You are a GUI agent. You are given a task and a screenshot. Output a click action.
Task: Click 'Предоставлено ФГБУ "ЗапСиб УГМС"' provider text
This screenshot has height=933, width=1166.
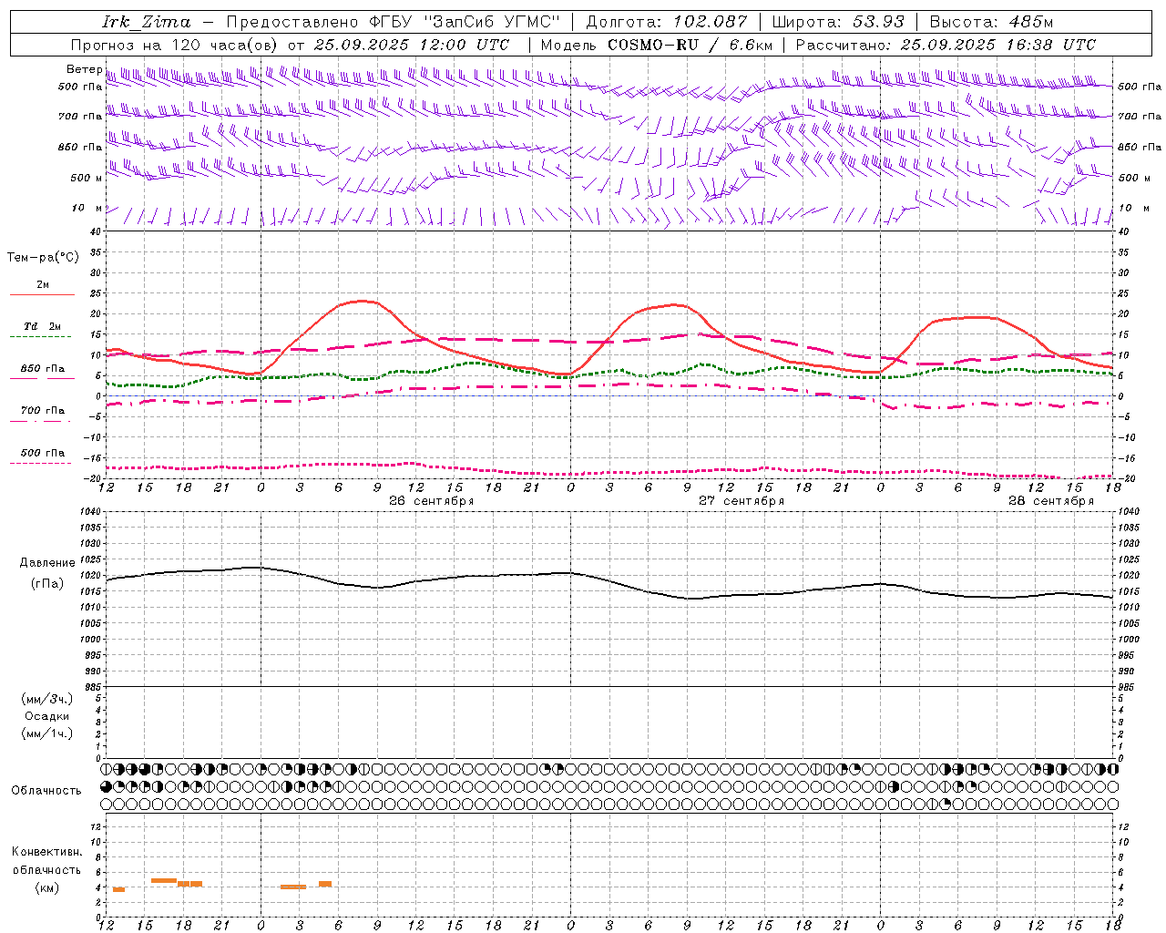pyautogui.click(x=393, y=22)
